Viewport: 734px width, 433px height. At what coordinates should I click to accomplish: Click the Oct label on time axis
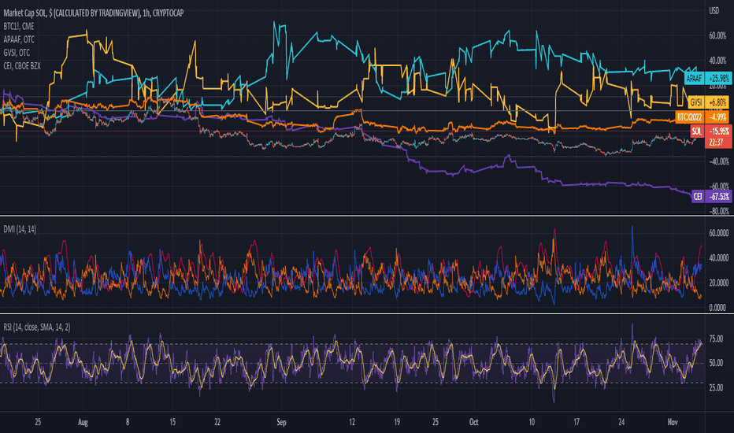point(474,422)
